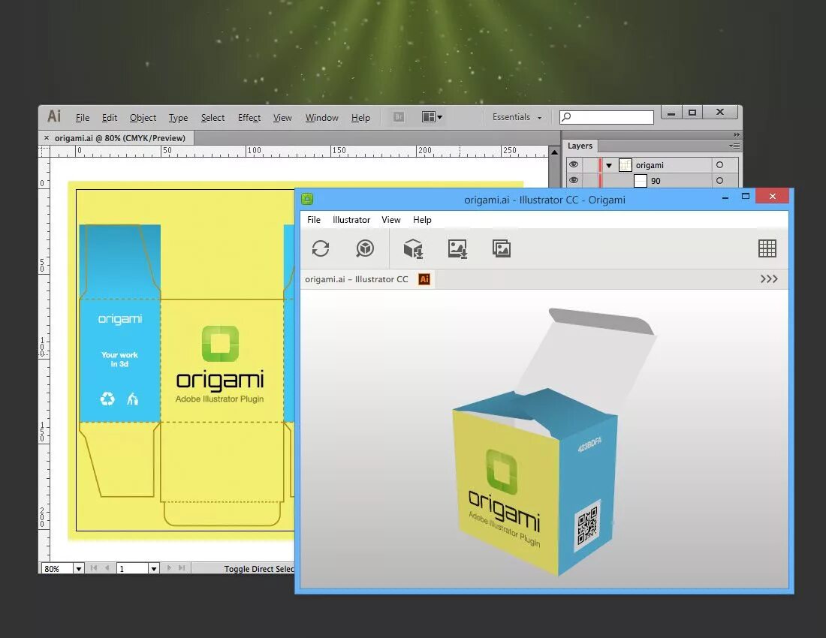Click the export image icon
This screenshot has height=638, width=826.
[x=457, y=248]
